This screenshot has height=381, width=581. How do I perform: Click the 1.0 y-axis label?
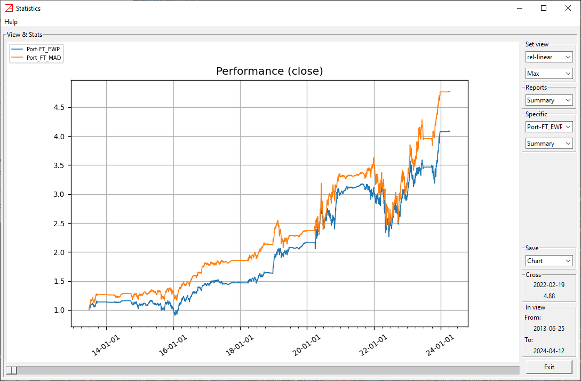point(59,310)
